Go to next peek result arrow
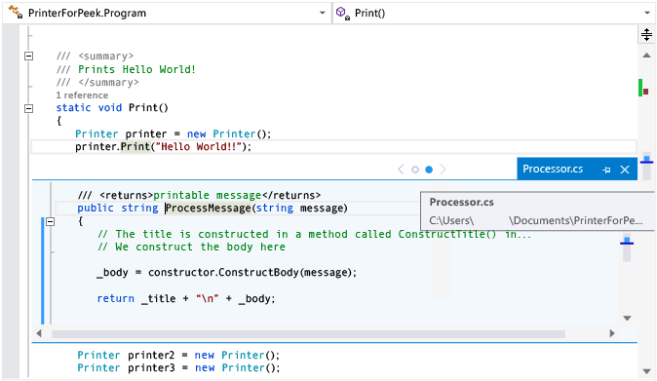This screenshot has height=381, width=657. [443, 170]
